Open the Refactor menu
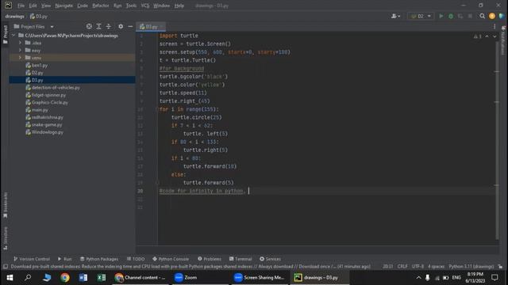 (101, 6)
